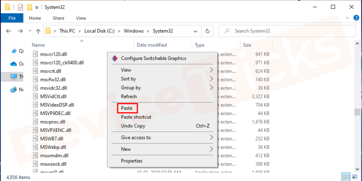Click the Search System32 box
Viewport: 362px width, 181px height.
pos(287,31)
